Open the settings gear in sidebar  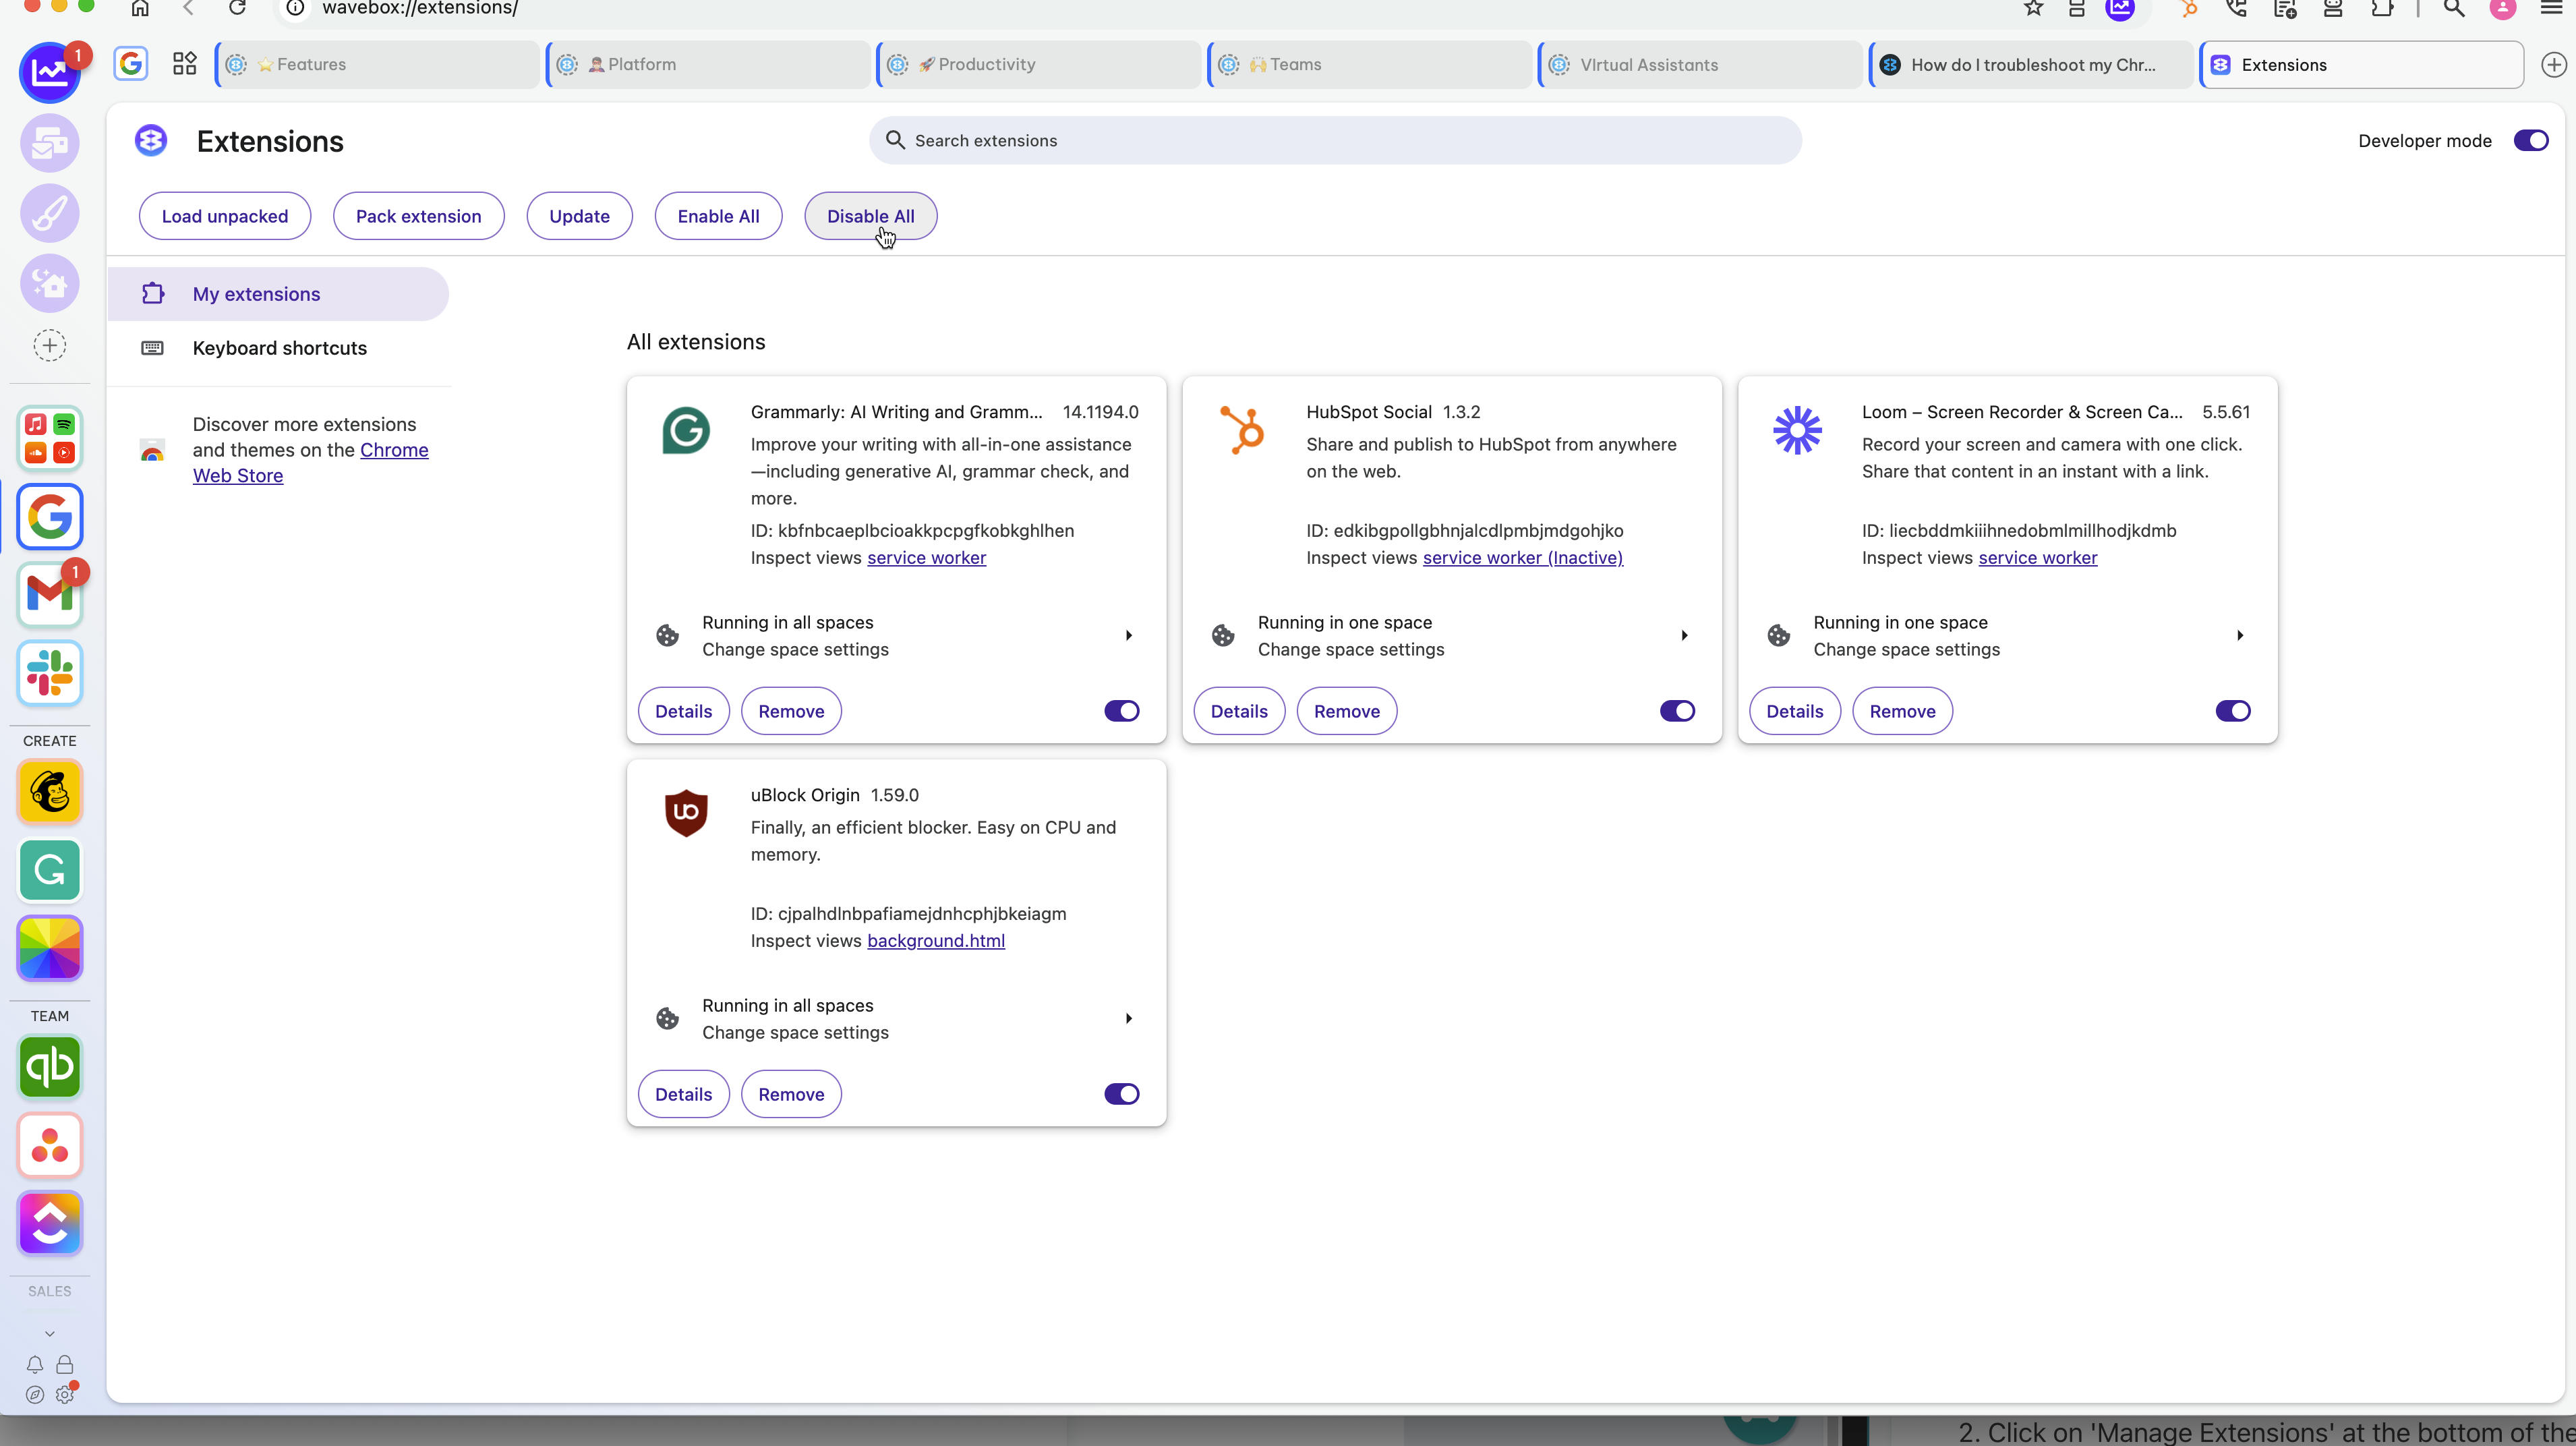65,1394
